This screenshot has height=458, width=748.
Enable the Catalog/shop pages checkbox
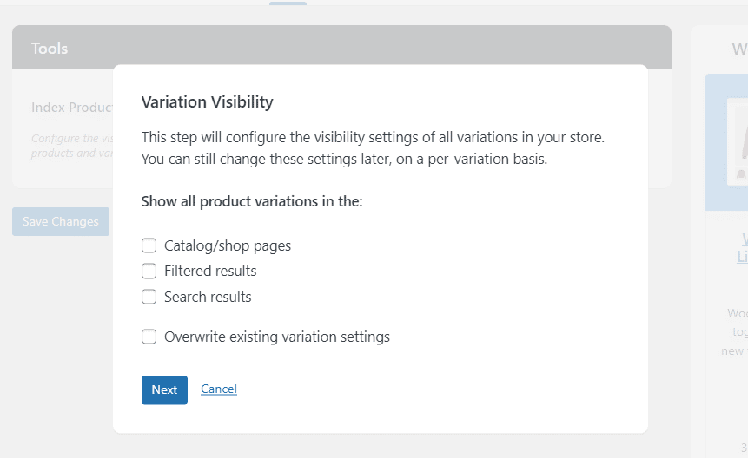[x=149, y=245]
